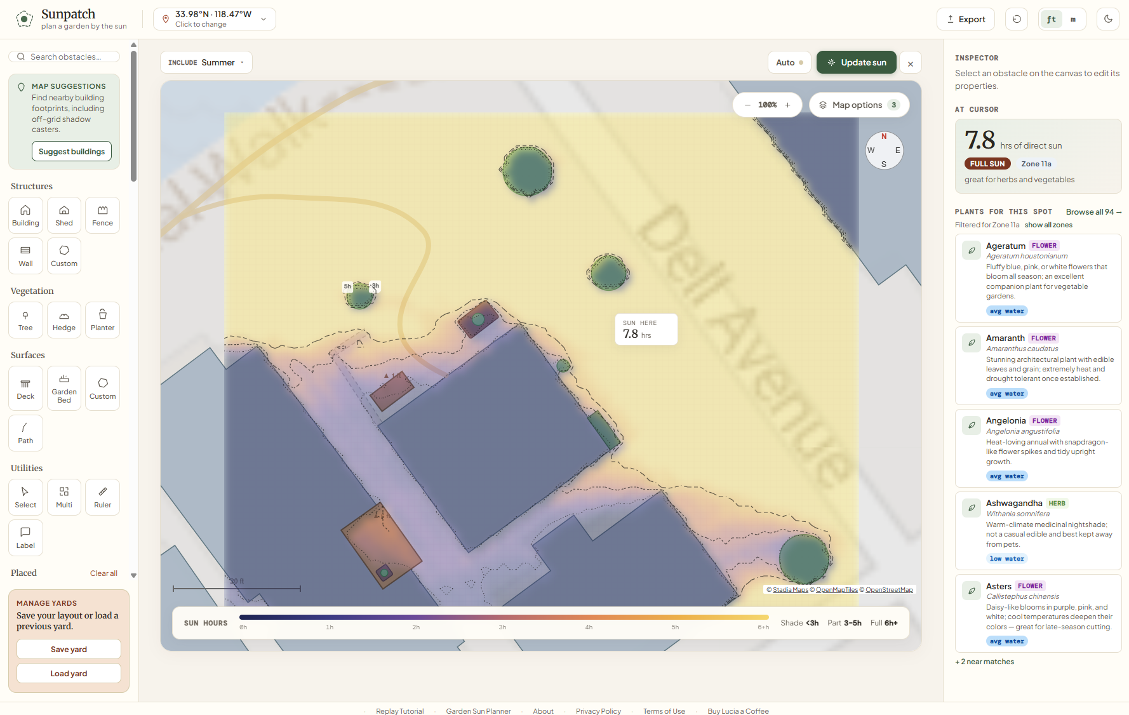The width and height of the screenshot is (1129, 715).
Task: Click the Export button
Action: (x=966, y=19)
